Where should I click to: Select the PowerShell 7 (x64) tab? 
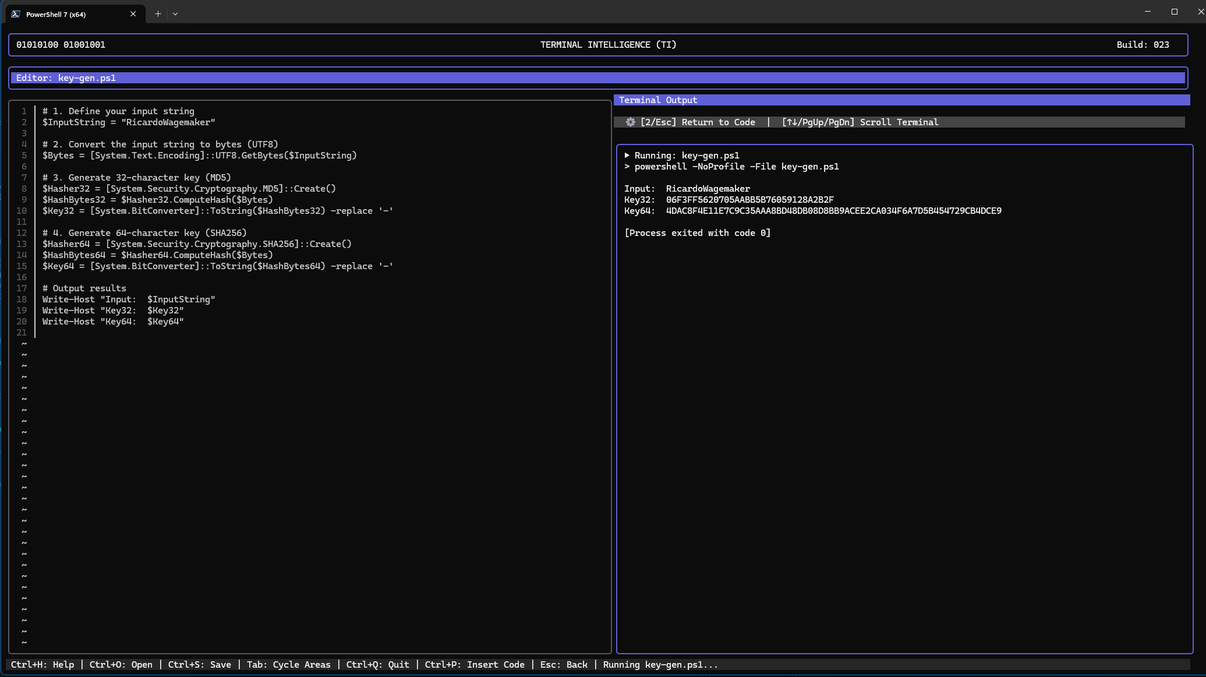(x=55, y=13)
